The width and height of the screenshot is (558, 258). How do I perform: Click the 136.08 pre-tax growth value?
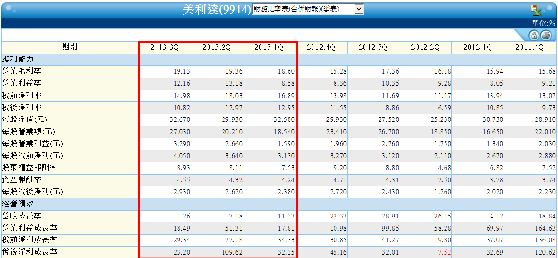click(x=545, y=240)
